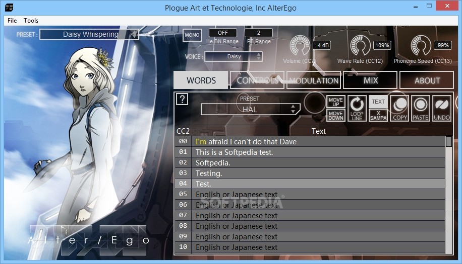Toggle the MONO mode button
Screen dimensions: 462x264
[192, 35]
